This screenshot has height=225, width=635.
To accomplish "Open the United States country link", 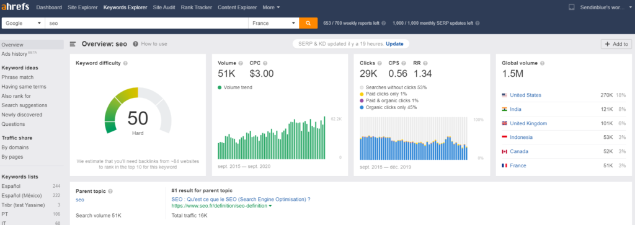I will [x=526, y=95].
